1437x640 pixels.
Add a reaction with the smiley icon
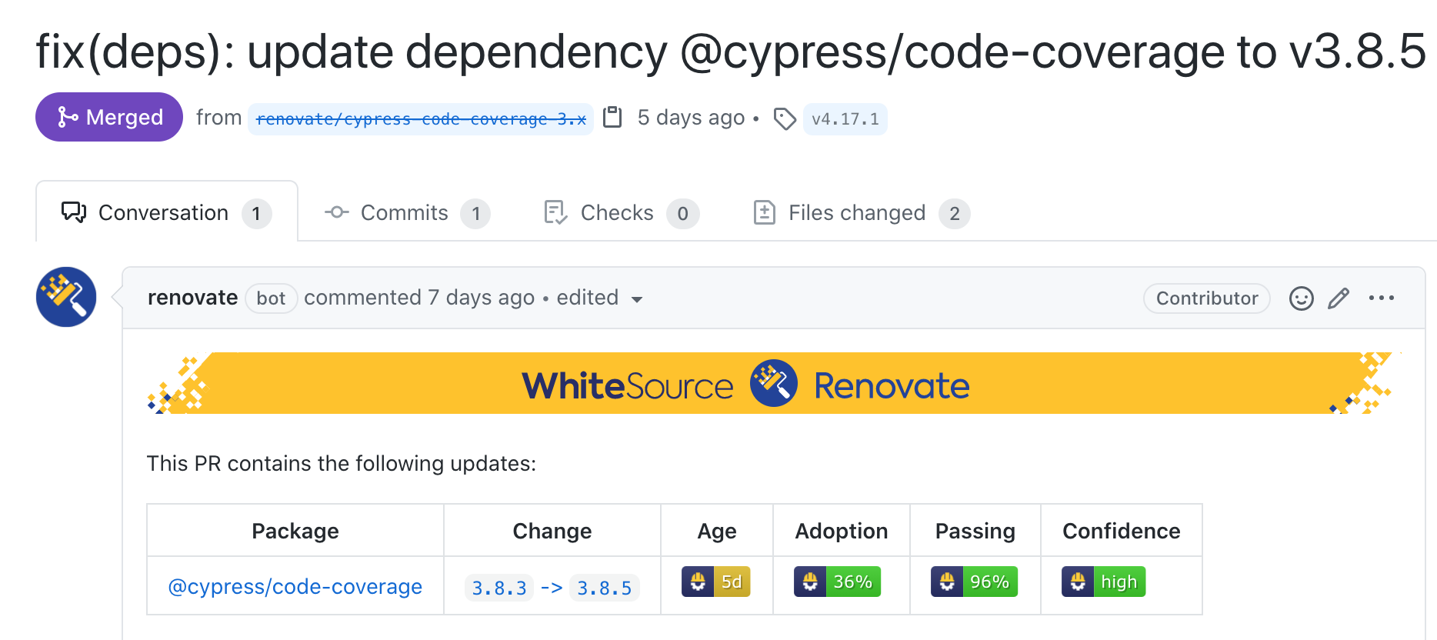pos(1301,298)
